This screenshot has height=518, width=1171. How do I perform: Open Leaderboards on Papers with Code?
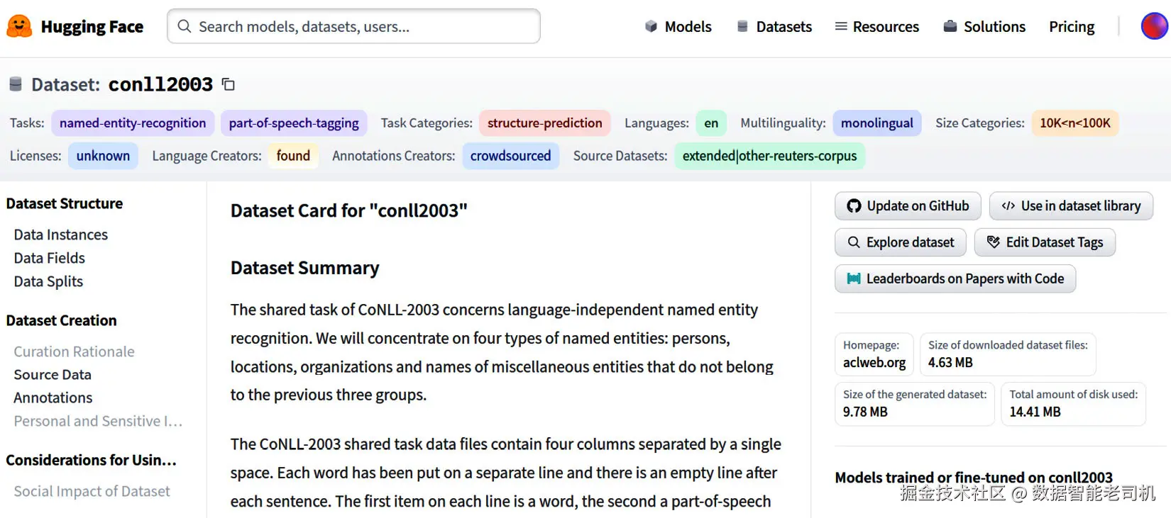click(x=955, y=278)
